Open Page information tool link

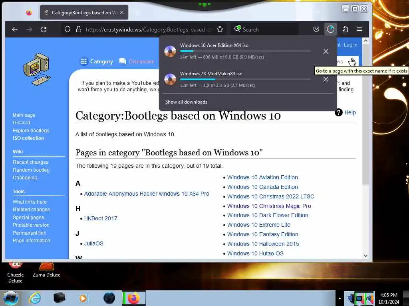[31, 241]
